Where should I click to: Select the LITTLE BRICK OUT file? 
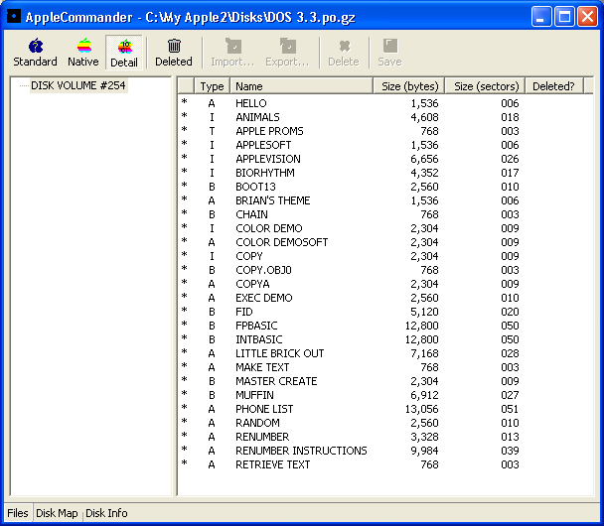point(279,353)
